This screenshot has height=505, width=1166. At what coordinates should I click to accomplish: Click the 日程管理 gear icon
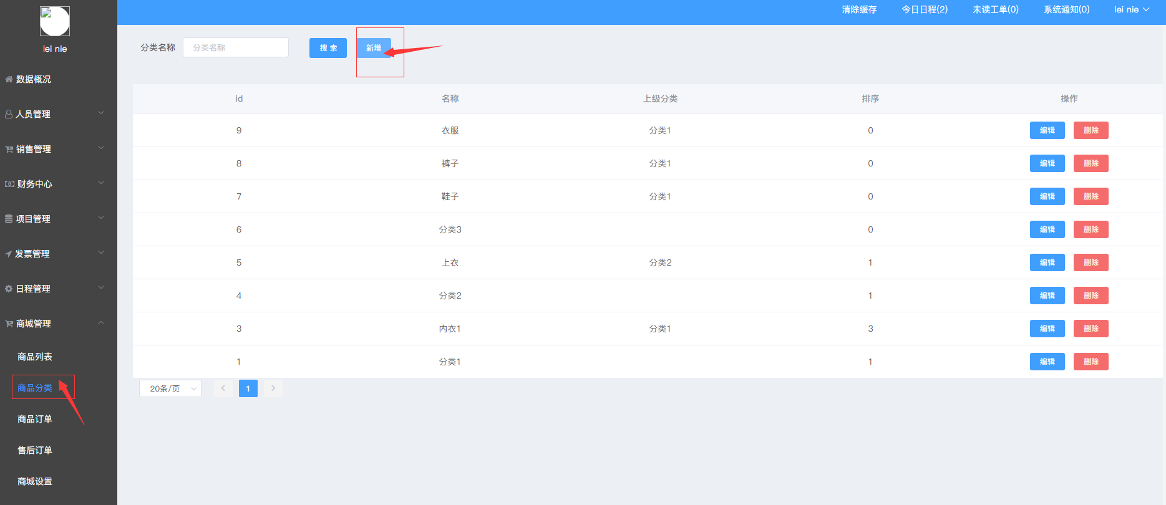coord(9,289)
